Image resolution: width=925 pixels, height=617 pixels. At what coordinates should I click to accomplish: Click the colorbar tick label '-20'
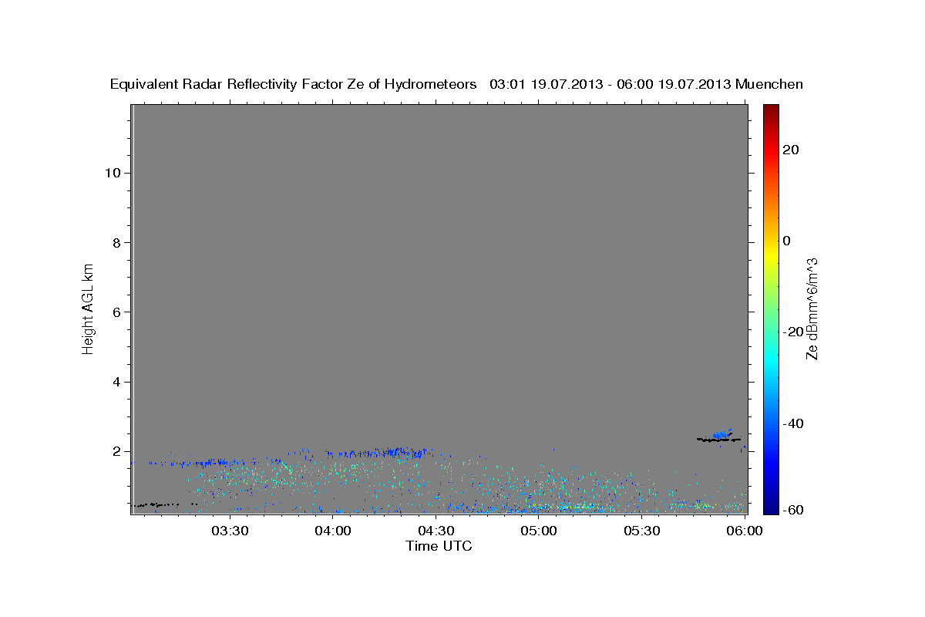(x=792, y=332)
